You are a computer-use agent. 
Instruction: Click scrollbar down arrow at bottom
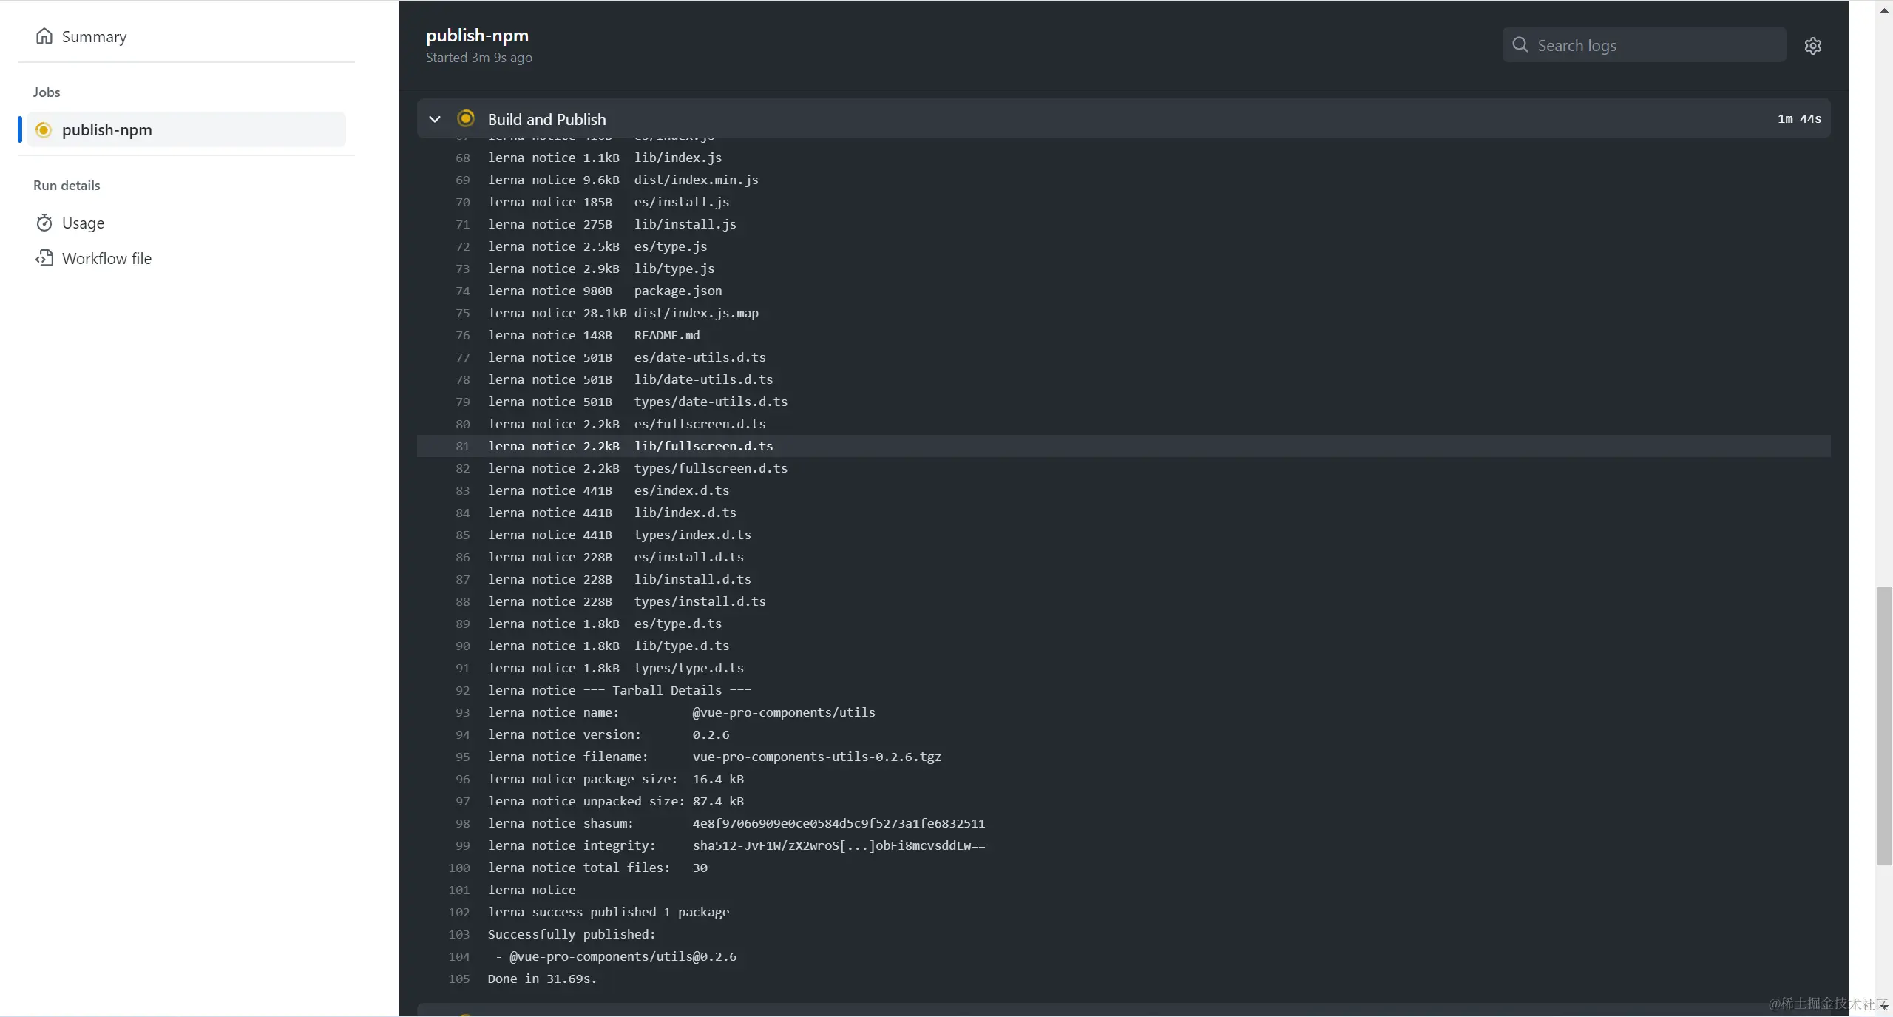(1883, 1007)
